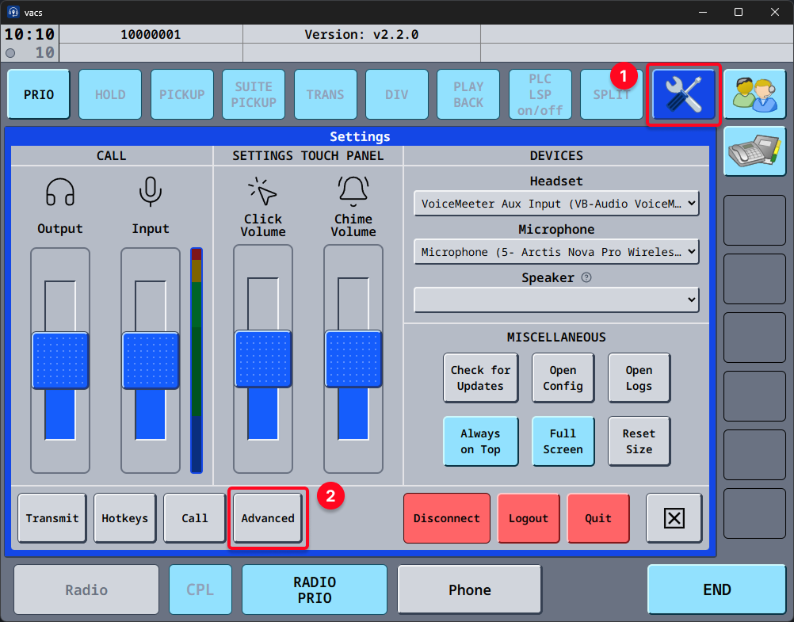
Task: Click the Speaker help question mark icon
Action: (x=586, y=278)
